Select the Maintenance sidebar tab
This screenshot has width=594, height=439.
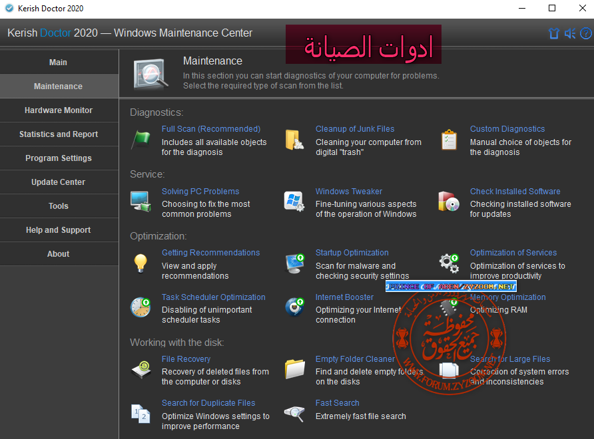59,86
